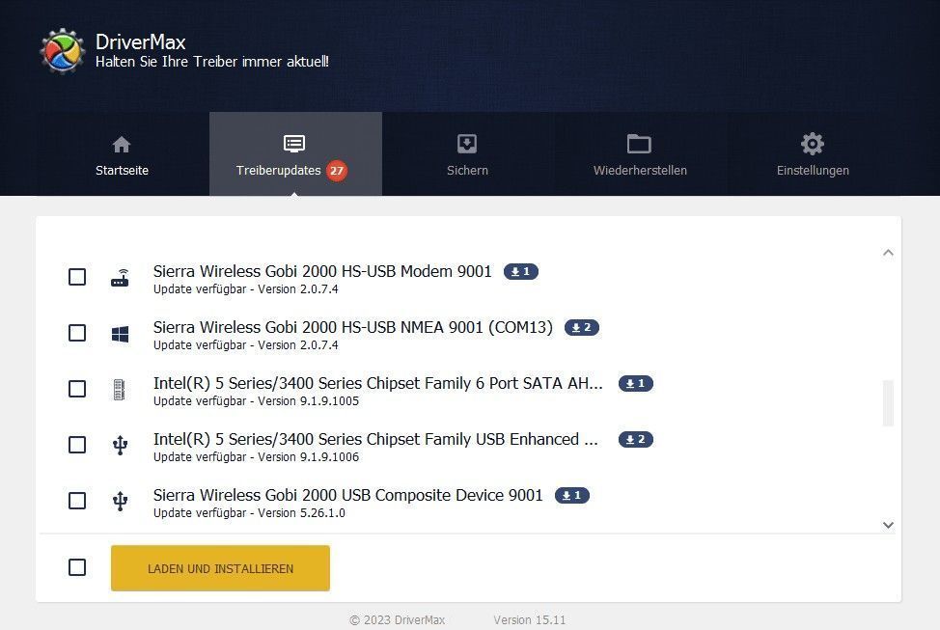The height and width of the screenshot is (630, 940).
Task: Check the Gobi 2000 HS-USB Modem 9001 box
Action: (x=77, y=277)
